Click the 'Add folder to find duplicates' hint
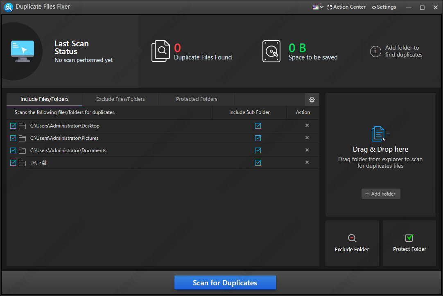This screenshot has width=443, height=296. click(403, 51)
